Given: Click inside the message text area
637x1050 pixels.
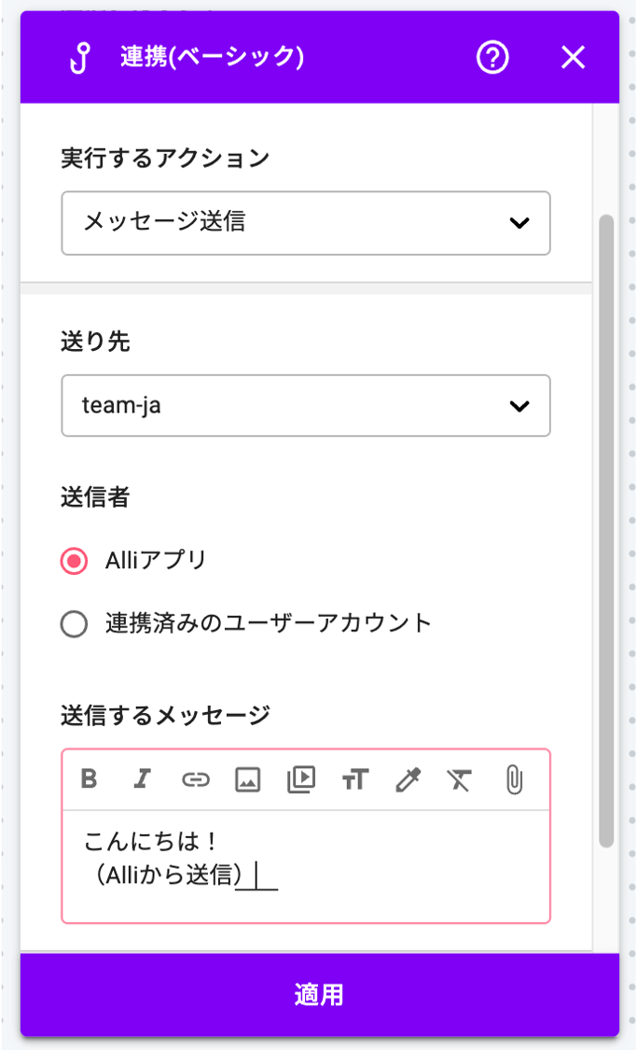Looking at the screenshot, I should [306, 866].
